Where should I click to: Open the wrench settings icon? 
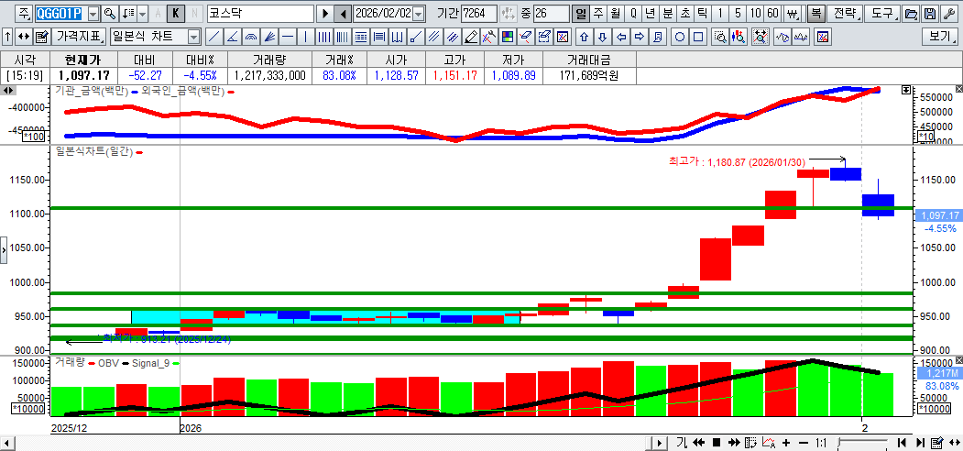click(948, 14)
